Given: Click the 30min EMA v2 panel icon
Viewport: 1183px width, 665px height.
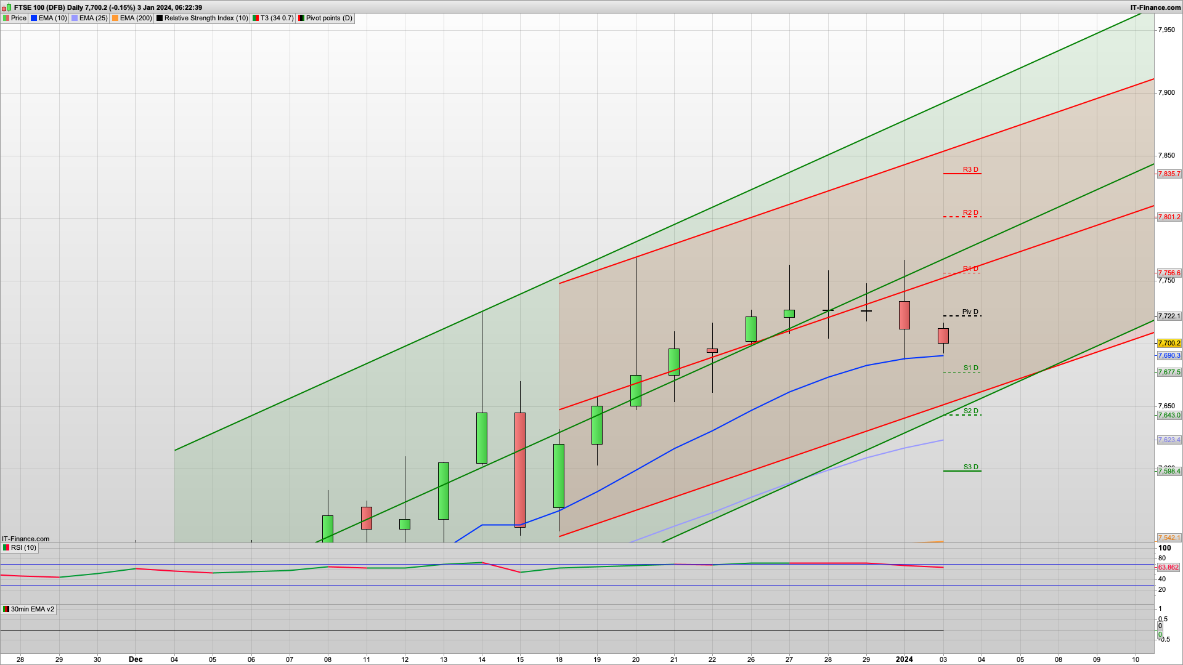Looking at the screenshot, I should (x=6, y=610).
